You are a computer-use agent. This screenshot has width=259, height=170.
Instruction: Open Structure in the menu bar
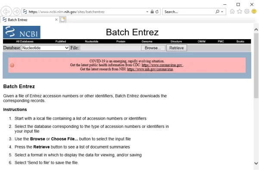point(176,42)
